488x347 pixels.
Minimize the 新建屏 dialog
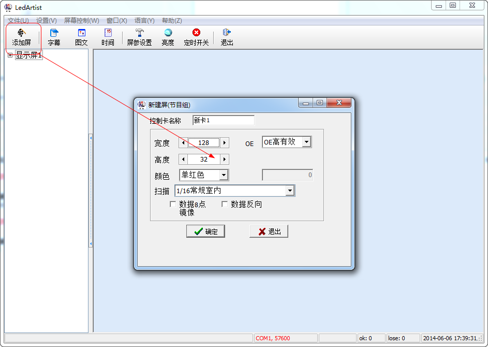click(x=306, y=103)
